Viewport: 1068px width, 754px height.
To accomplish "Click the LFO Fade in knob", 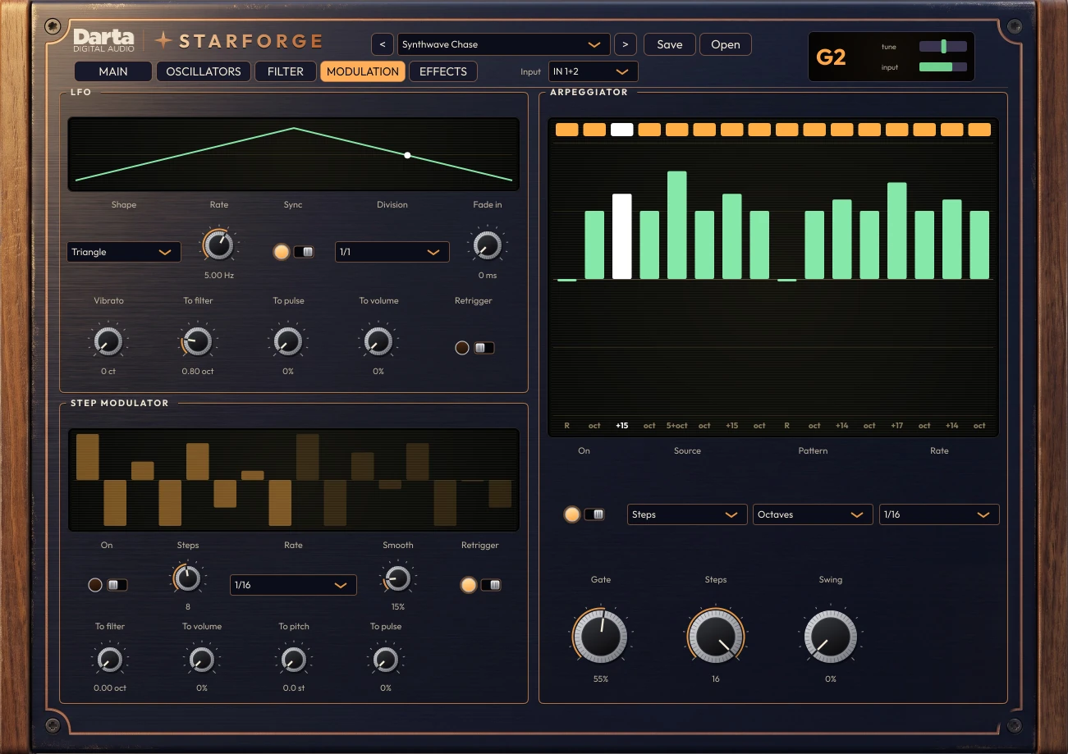I will 487,244.
